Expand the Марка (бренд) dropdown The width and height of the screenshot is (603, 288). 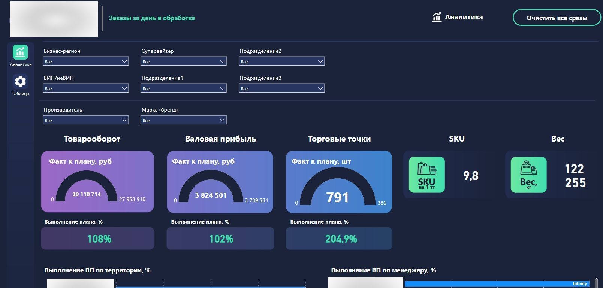184,120
